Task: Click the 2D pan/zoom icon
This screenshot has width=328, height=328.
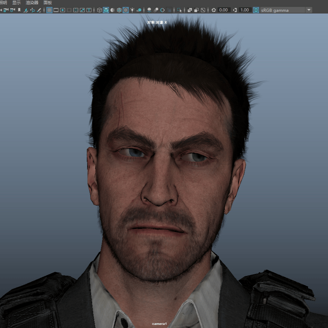Action: [x=33, y=10]
